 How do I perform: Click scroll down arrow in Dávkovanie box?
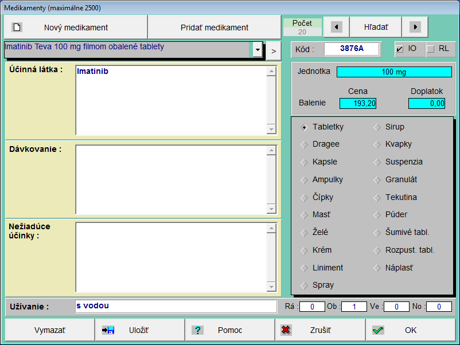[x=272, y=209]
